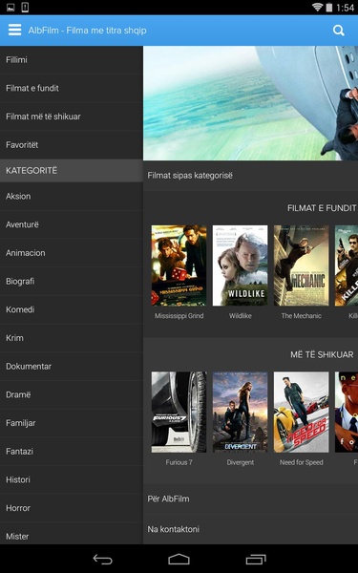Tap the AlbFilm app title text
Screen dimensions: 358x573
[87, 31]
